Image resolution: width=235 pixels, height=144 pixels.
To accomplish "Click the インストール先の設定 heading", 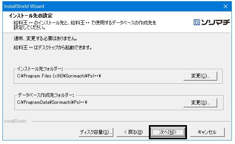I will tap(31, 16).
